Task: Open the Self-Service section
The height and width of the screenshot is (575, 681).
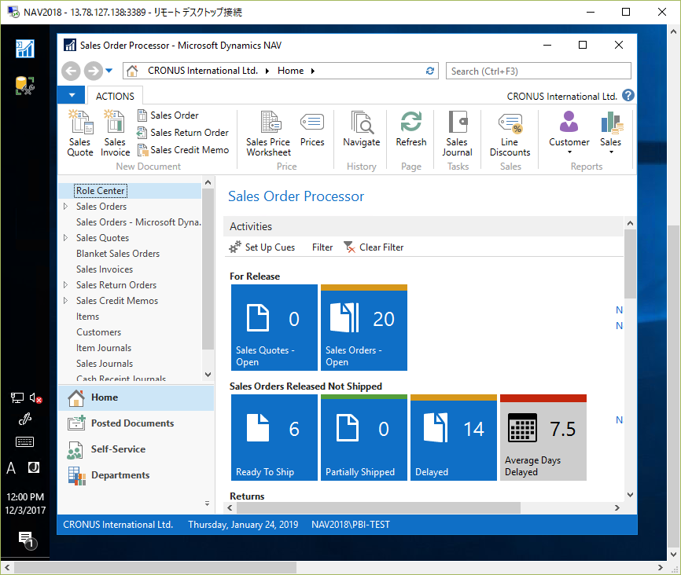Action: click(136, 449)
